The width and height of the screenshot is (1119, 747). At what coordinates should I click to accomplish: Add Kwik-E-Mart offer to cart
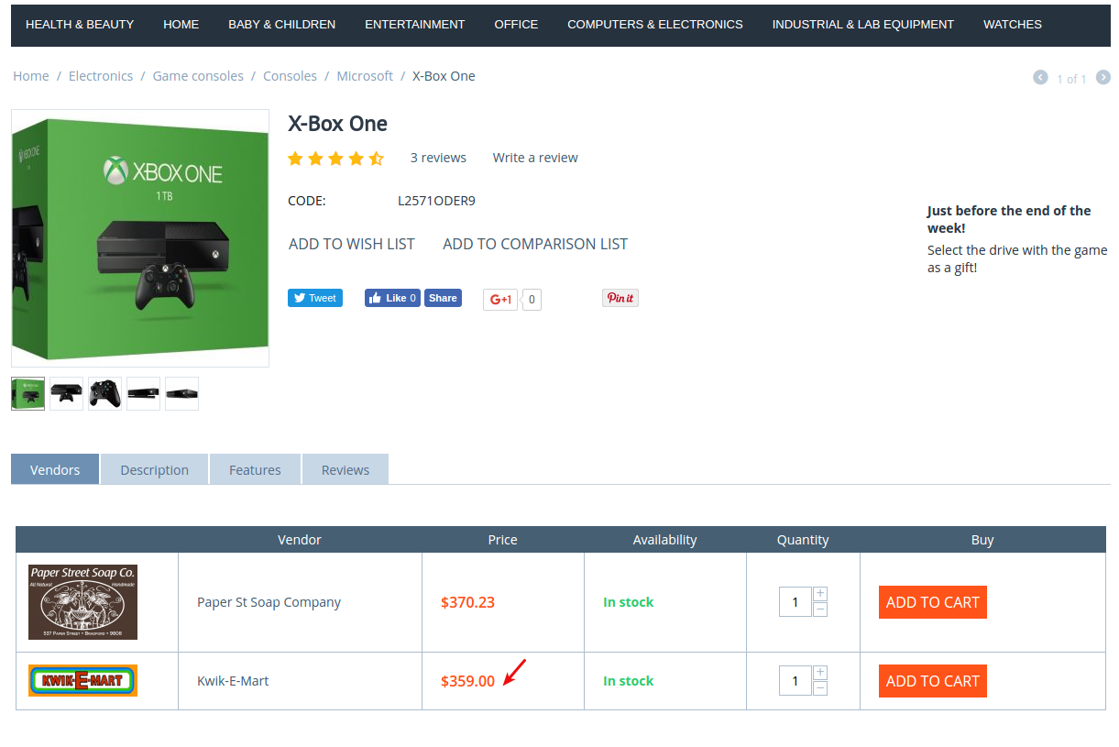[933, 681]
